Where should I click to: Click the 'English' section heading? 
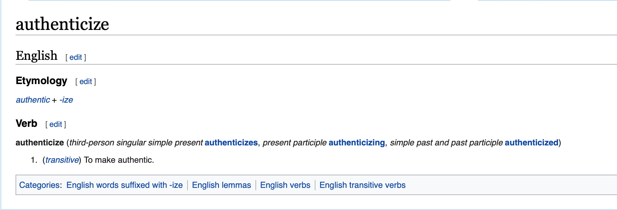37,56
